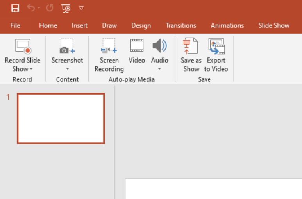This screenshot has height=199, width=302.
Task: Open the Undo history dropdown arrow
Action: [39, 8]
